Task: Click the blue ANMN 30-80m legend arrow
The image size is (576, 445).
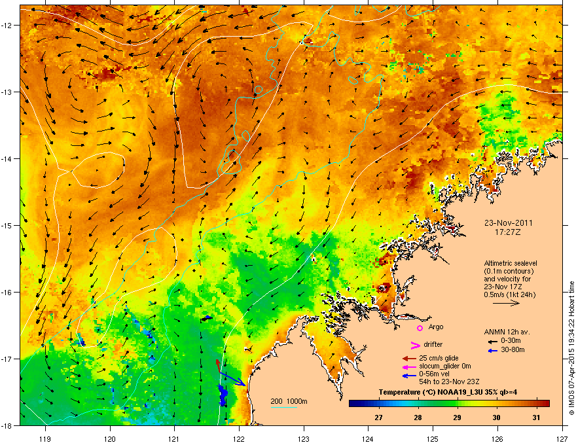Action: [493, 351]
